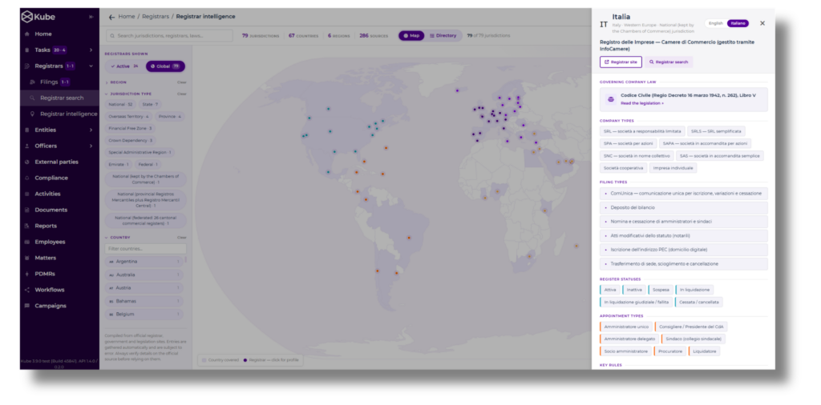Click the Registrars breadcrumb link

tap(156, 17)
